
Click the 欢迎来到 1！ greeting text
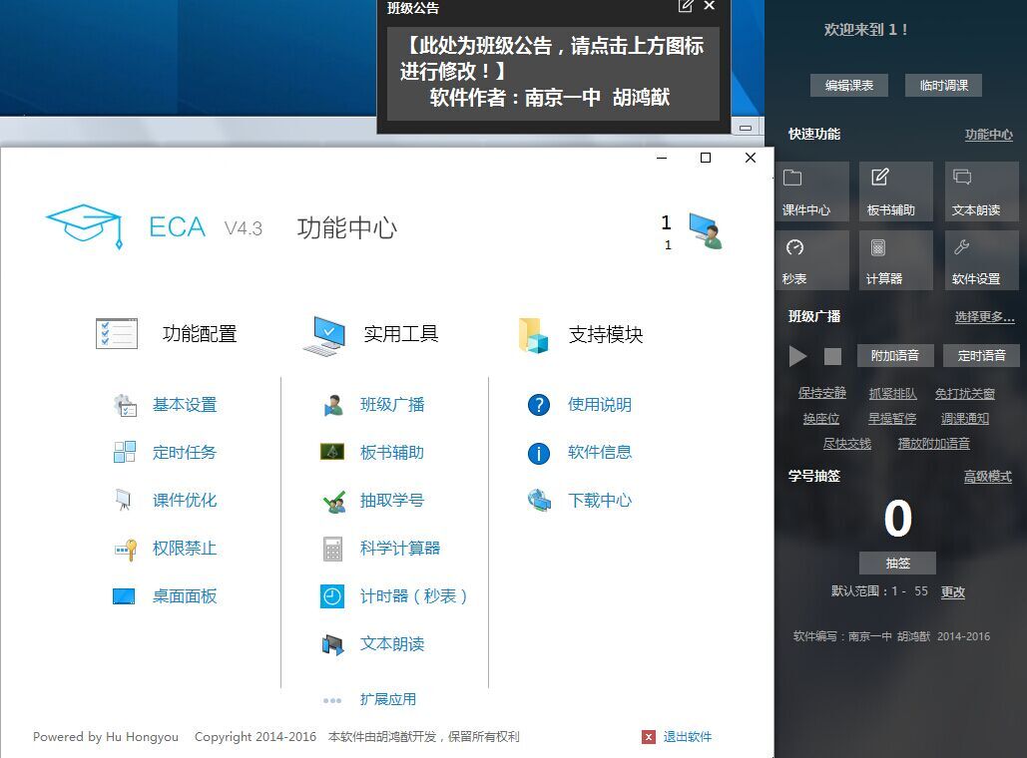click(x=866, y=30)
